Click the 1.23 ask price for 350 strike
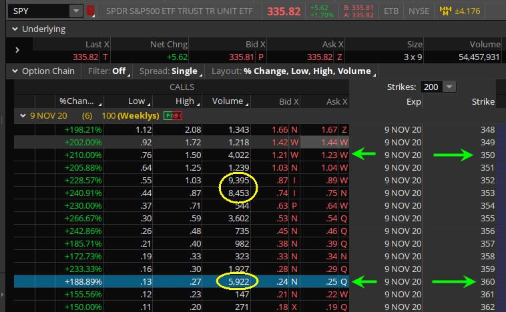 [x=330, y=155]
